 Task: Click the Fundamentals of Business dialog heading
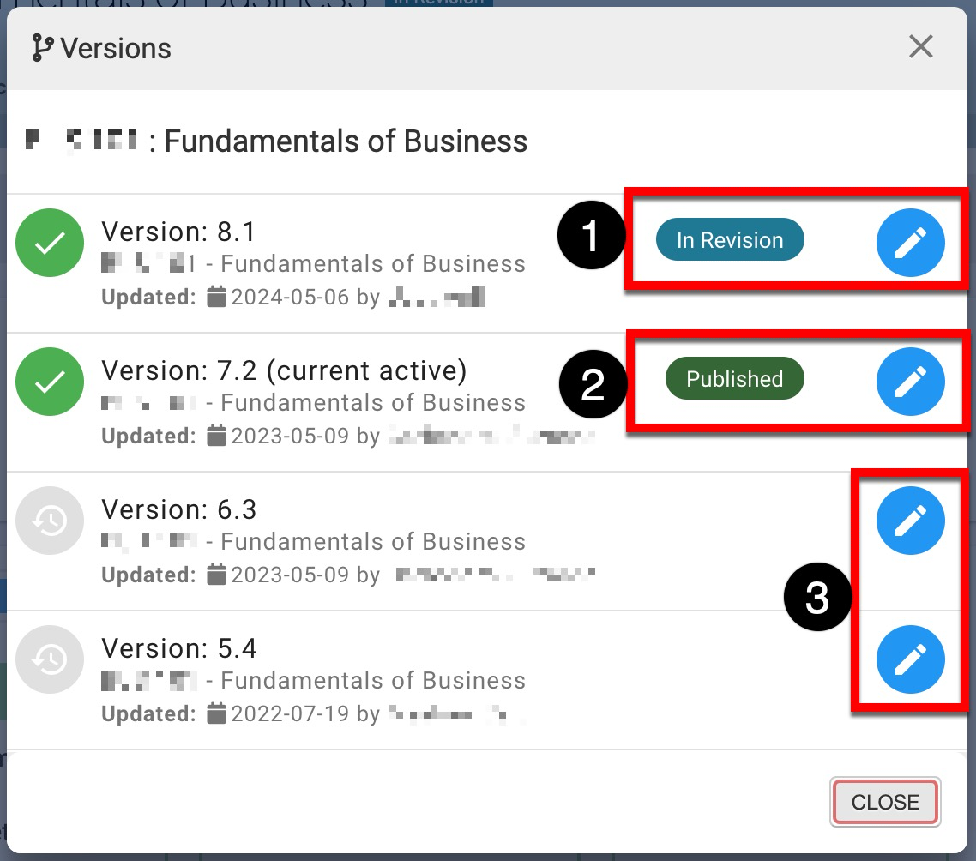(x=345, y=141)
